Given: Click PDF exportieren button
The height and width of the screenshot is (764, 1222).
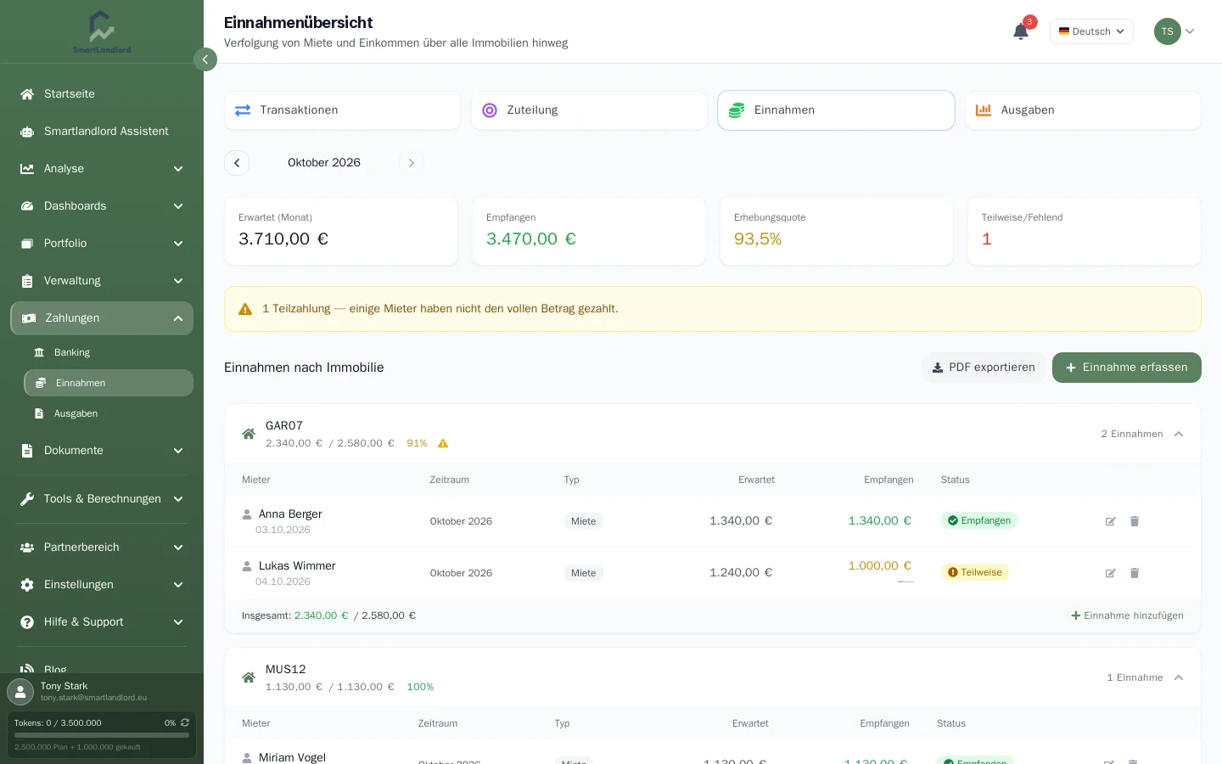Looking at the screenshot, I should click(984, 368).
